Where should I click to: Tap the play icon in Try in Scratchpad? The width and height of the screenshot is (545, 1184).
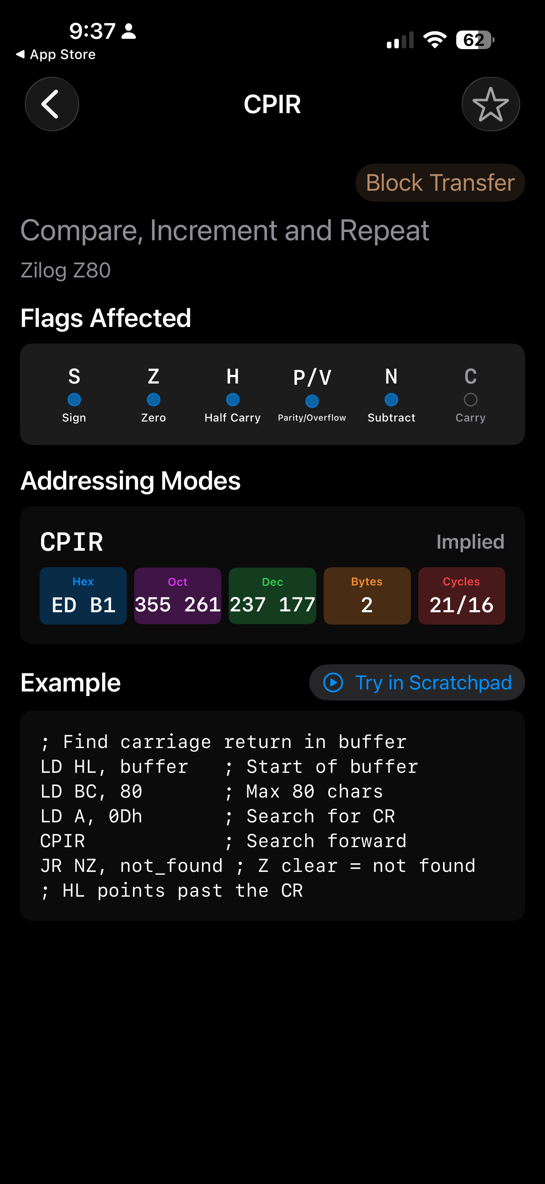[333, 682]
